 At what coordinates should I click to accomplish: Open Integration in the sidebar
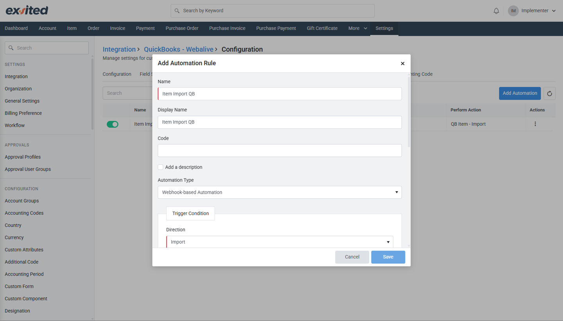pyautogui.click(x=16, y=77)
